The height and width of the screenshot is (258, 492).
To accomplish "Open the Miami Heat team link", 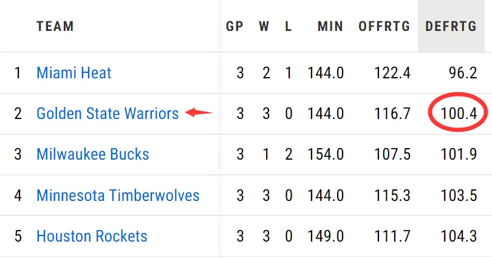I will click(73, 73).
